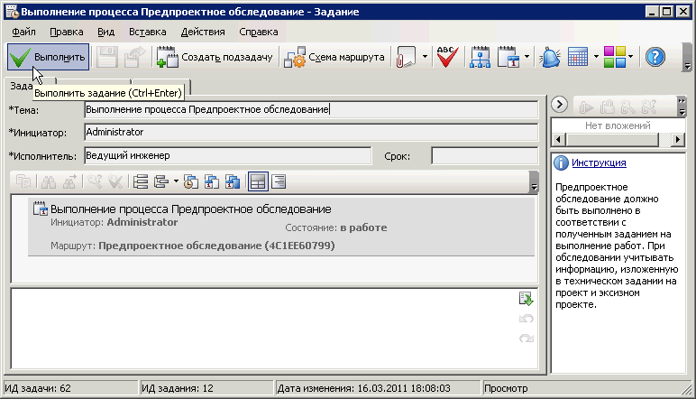Click into the Тема subject field
This screenshot has width=696, height=399.
(311, 110)
